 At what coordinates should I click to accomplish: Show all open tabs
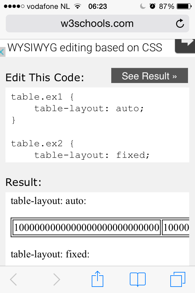(x=178, y=279)
